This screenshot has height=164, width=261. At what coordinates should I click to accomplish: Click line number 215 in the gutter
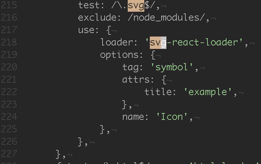(x=9, y=5)
